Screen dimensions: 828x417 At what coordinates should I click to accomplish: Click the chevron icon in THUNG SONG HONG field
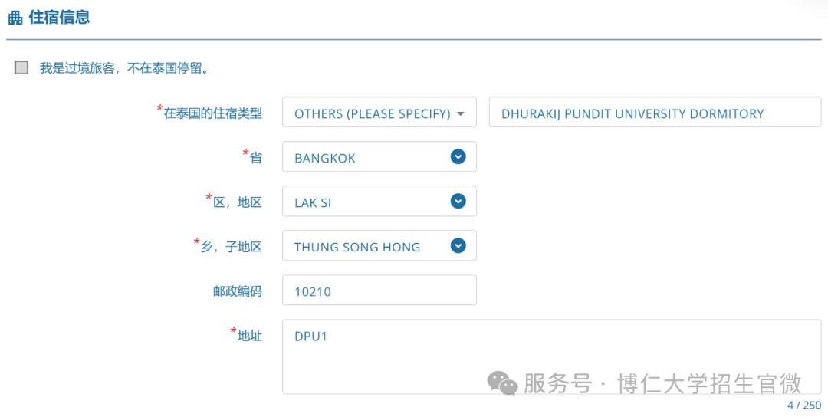point(458,245)
